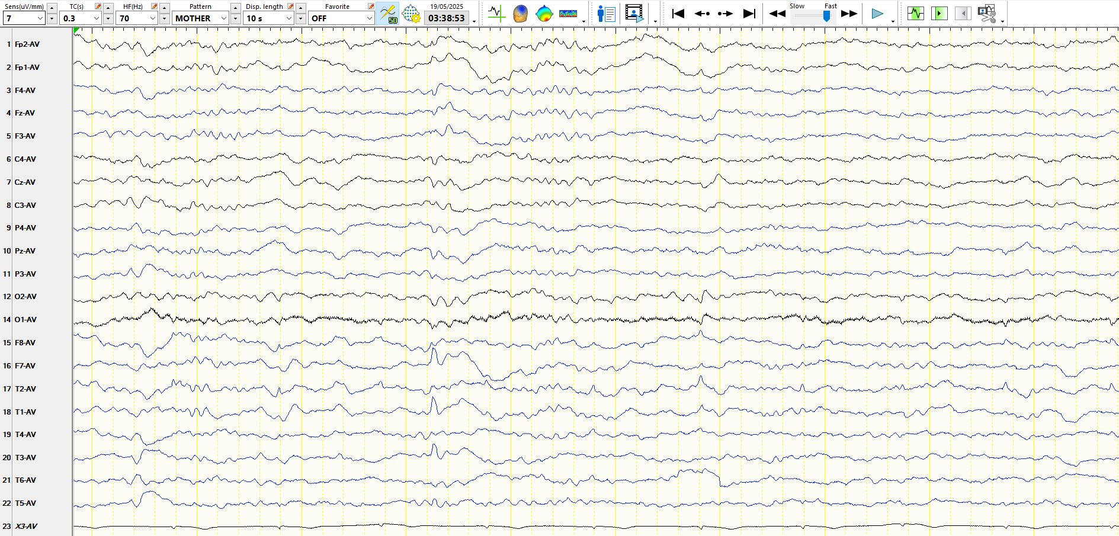Open the Favorite dropdown set to OFF
Screen dimensions: 1119x536
point(368,18)
